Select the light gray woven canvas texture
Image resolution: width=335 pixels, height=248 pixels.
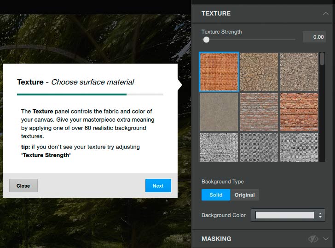[219, 148]
